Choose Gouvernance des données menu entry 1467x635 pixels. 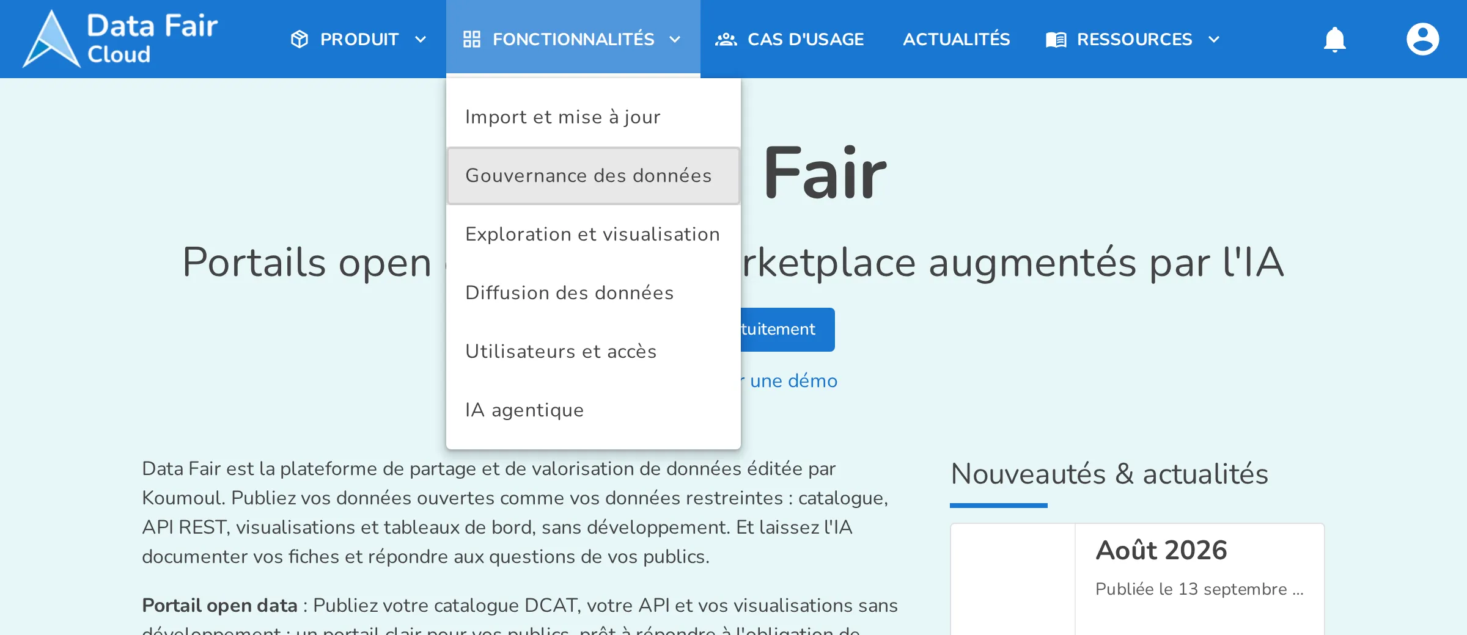pyautogui.click(x=594, y=176)
